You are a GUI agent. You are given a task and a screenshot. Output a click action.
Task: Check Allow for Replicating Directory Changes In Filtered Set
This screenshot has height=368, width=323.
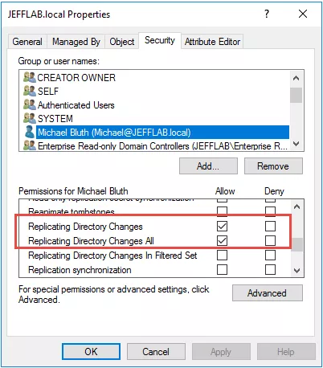[222, 256]
